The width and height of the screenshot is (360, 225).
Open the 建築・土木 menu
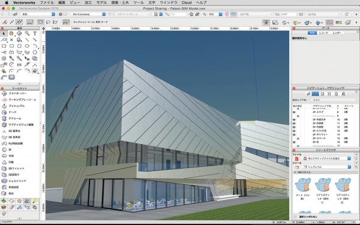point(120,3)
